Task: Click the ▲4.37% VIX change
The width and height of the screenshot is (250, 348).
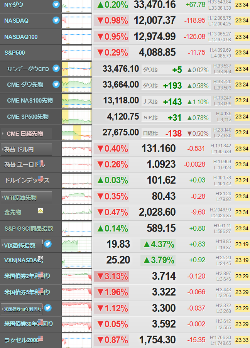Action: point(158,244)
